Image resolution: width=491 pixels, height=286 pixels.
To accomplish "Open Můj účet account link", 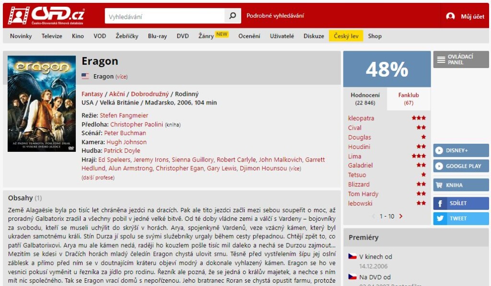I will click(x=472, y=17).
